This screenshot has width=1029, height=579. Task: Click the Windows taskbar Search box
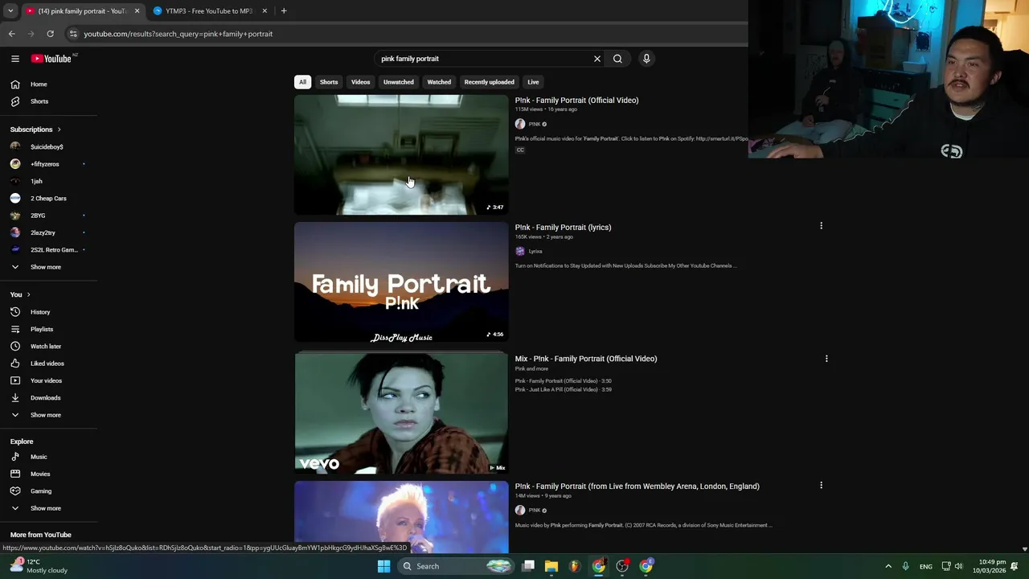click(x=456, y=566)
